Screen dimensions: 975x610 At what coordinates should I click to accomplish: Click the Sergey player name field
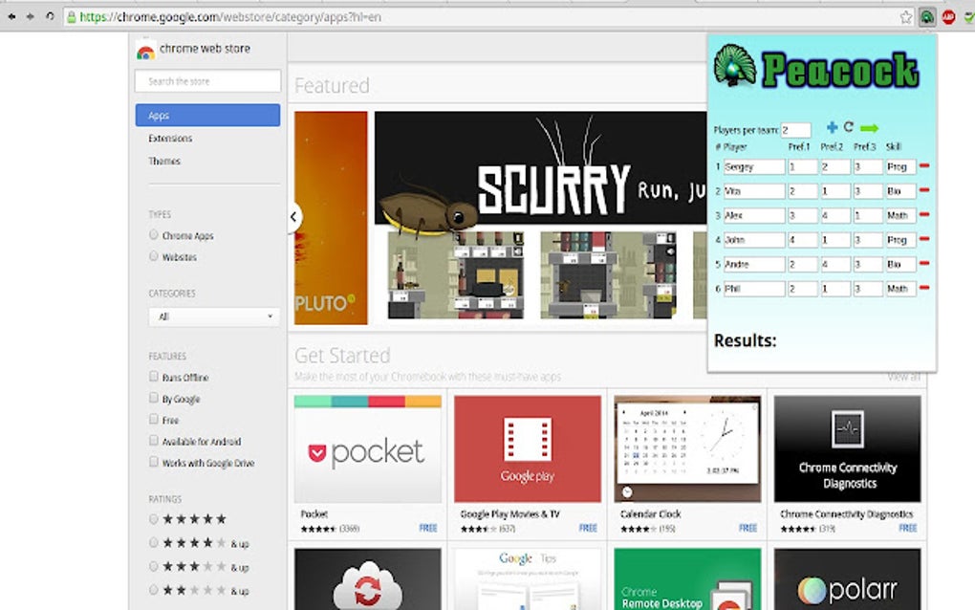[753, 166]
